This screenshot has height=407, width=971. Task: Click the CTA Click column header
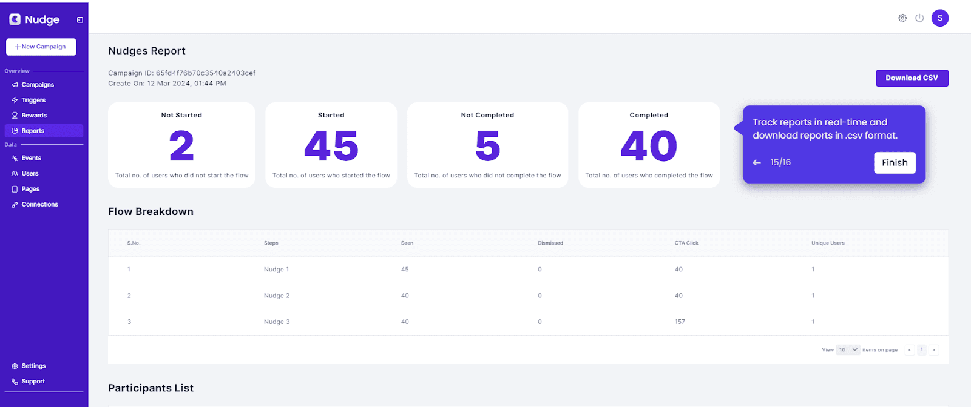coord(686,243)
